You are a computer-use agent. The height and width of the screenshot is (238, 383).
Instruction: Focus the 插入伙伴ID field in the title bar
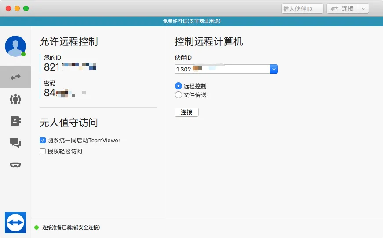303,9
